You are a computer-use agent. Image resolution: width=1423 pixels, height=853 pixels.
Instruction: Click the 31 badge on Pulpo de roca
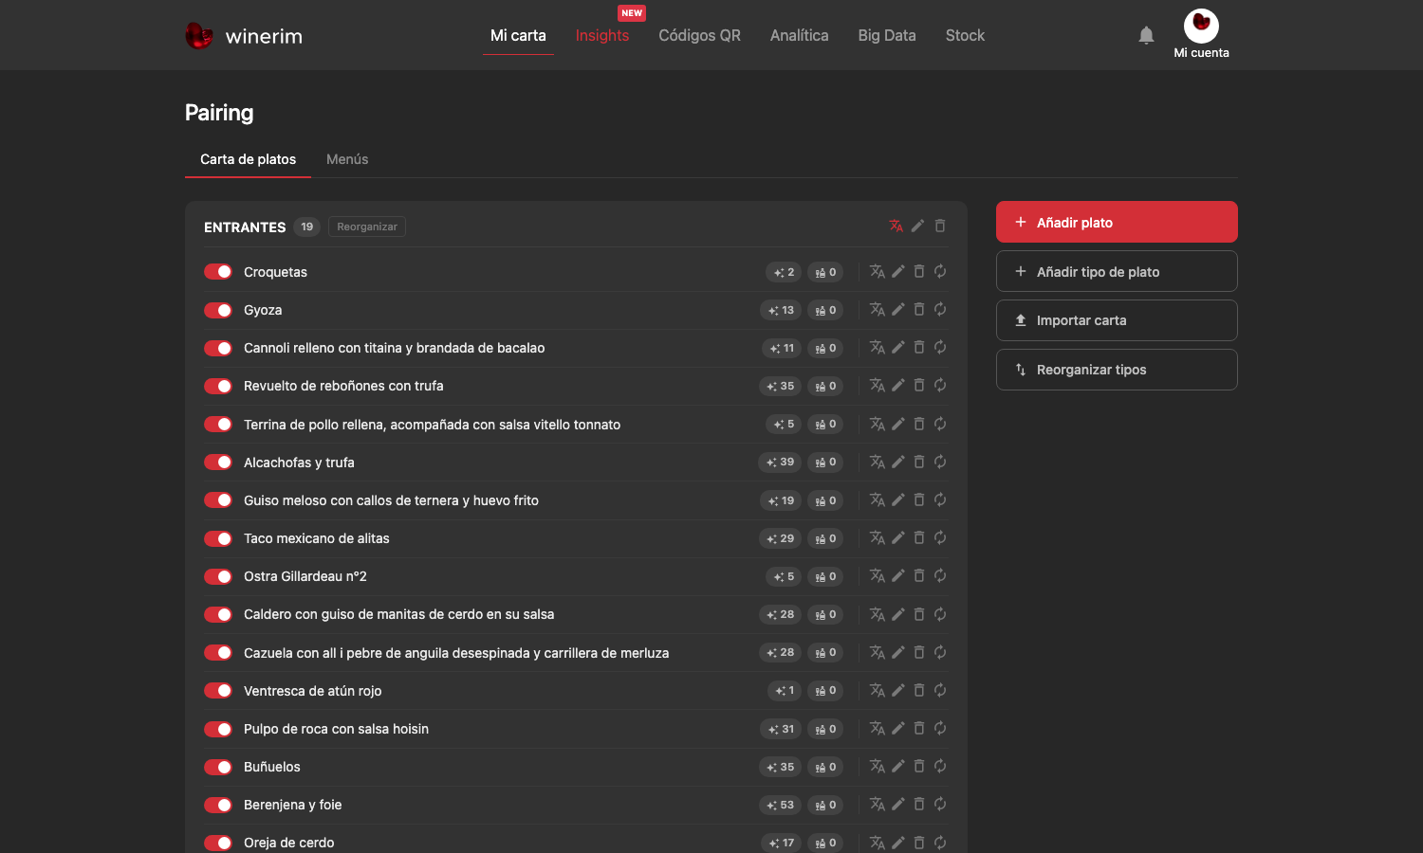coord(781,729)
